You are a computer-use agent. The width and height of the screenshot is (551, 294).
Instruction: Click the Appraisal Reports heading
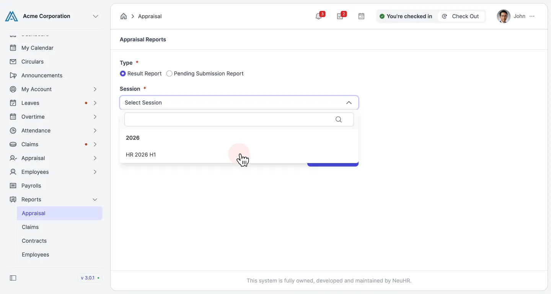pyautogui.click(x=143, y=39)
